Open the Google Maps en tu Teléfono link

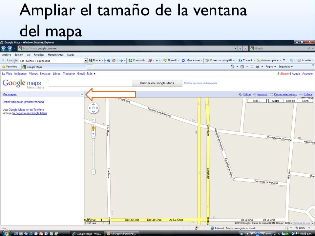[x=26, y=109]
